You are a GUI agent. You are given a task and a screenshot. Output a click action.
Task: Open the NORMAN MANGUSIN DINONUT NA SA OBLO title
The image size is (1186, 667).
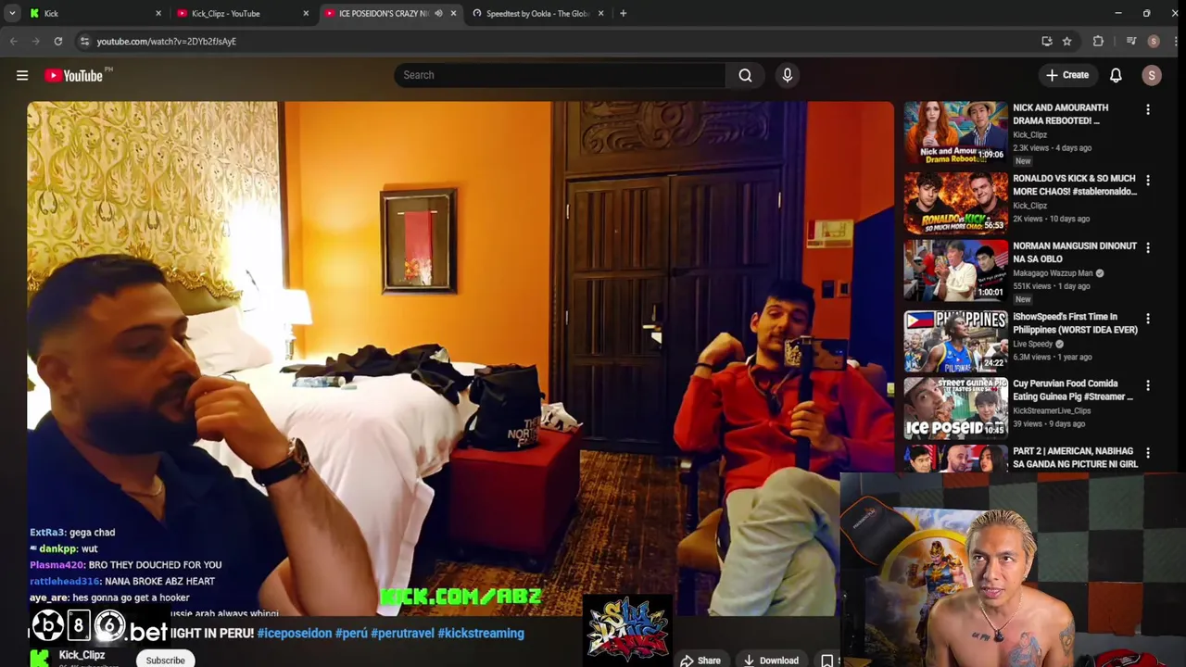coord(1074,252)
